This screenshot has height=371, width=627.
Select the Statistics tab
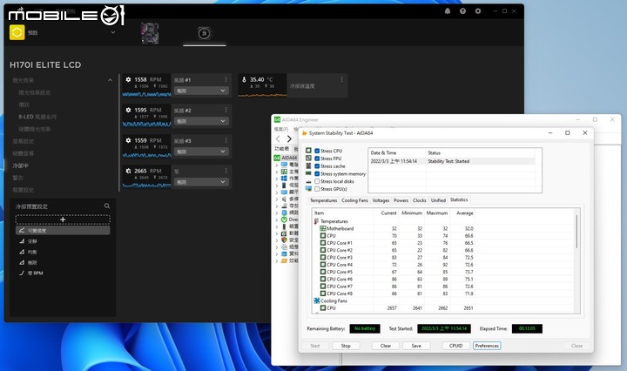(459, 199)
